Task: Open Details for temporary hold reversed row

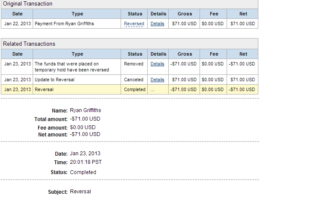Action: (x=157, y=64)
